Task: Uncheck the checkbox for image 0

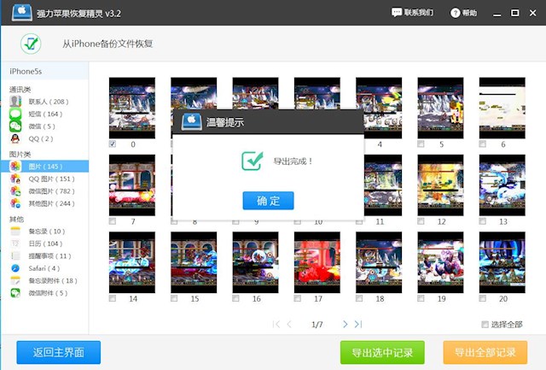Action: 113,144
